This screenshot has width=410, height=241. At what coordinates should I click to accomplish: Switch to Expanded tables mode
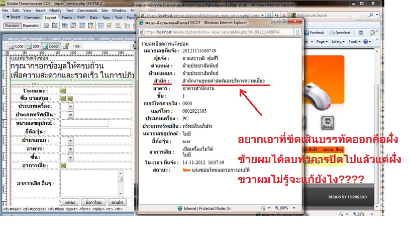coord(31,26)
